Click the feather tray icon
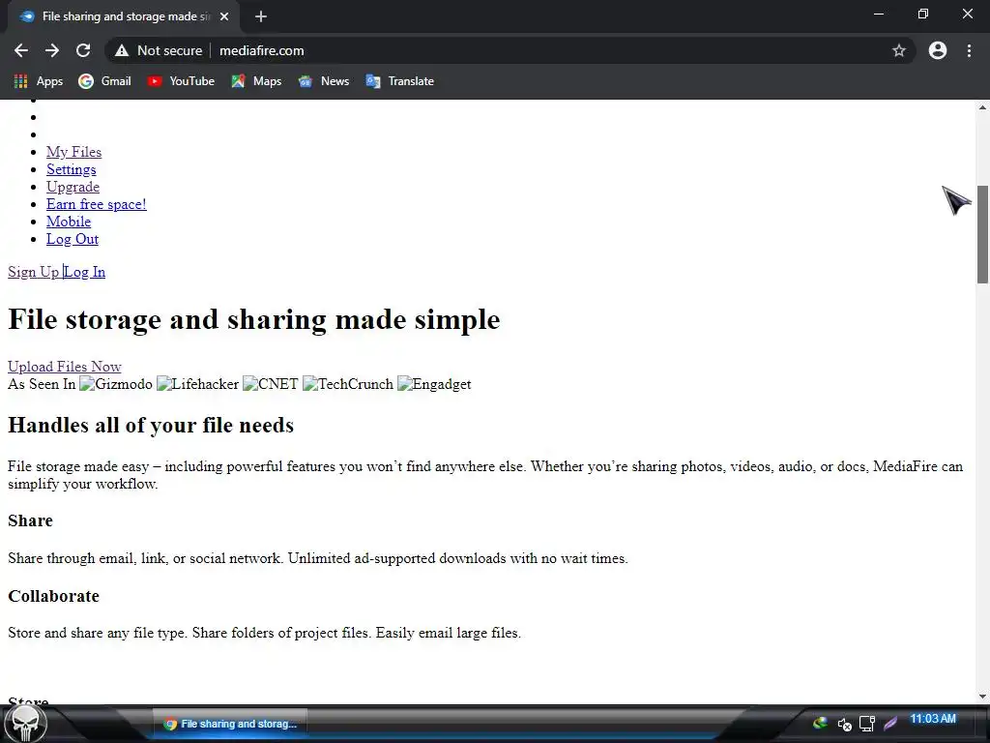The width and height of the screenshot is (990, 743). point(890,723)
